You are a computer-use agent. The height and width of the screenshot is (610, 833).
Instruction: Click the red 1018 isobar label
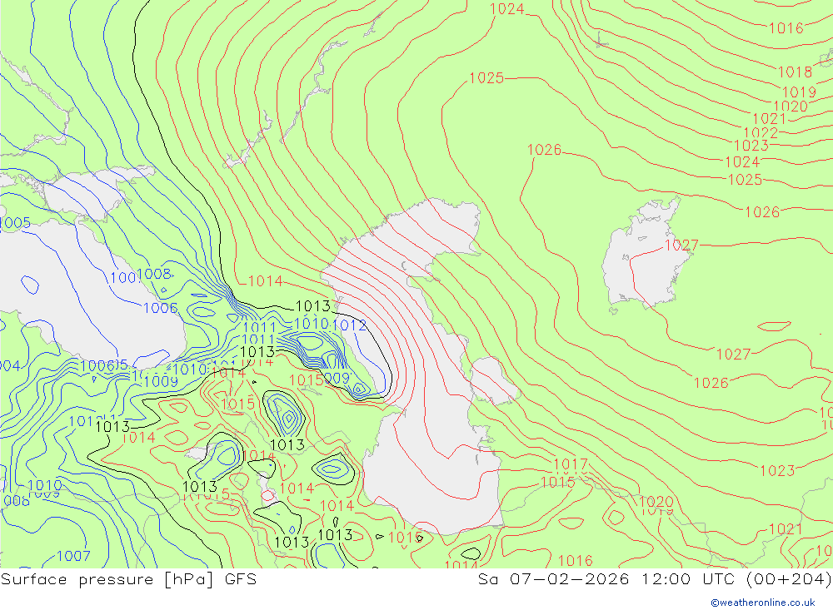[x=795, y=72]
